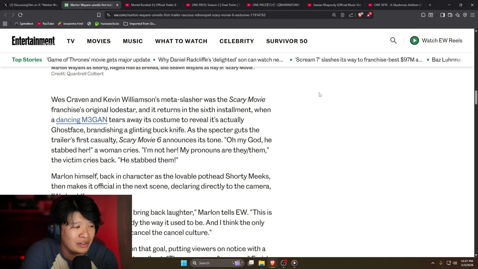Open the CELEBRITY section menu

237,41
